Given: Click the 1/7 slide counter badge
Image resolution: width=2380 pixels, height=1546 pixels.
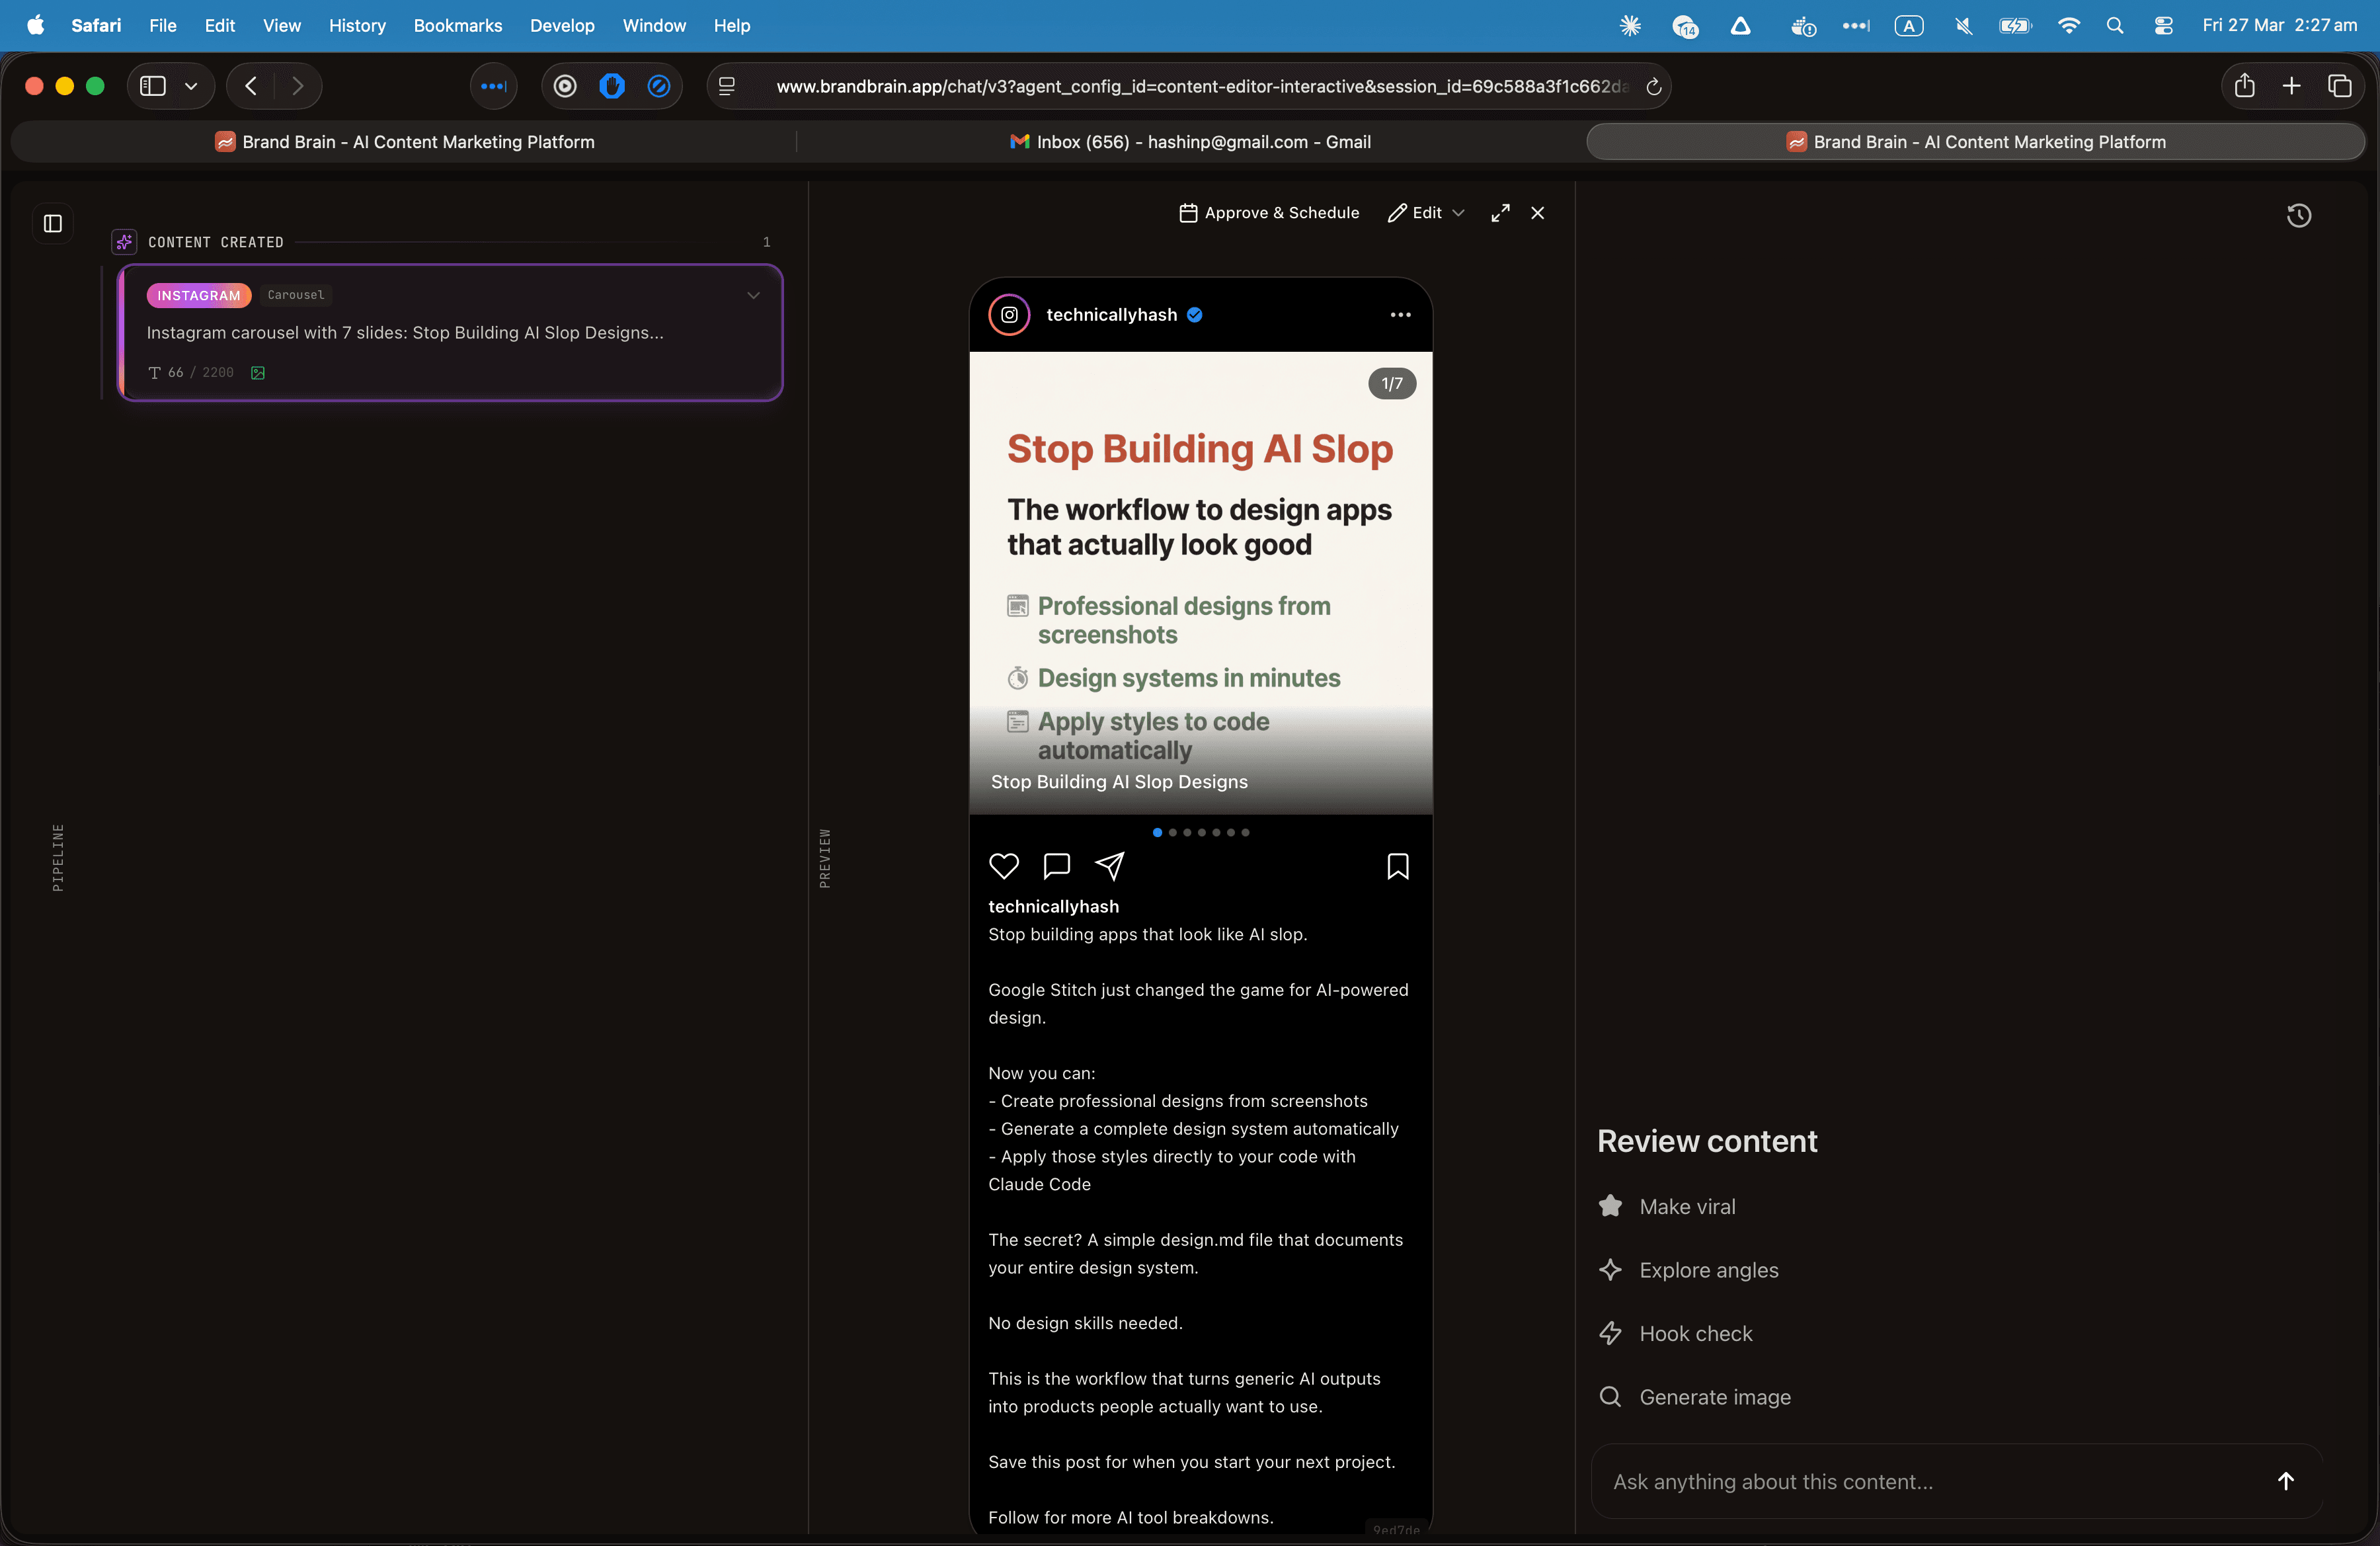Looking at the screenshot, I should tap(1392, 383).
